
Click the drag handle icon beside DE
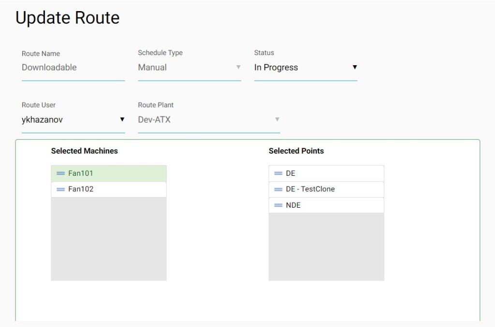pyautogui.click(x=278, y=173)
